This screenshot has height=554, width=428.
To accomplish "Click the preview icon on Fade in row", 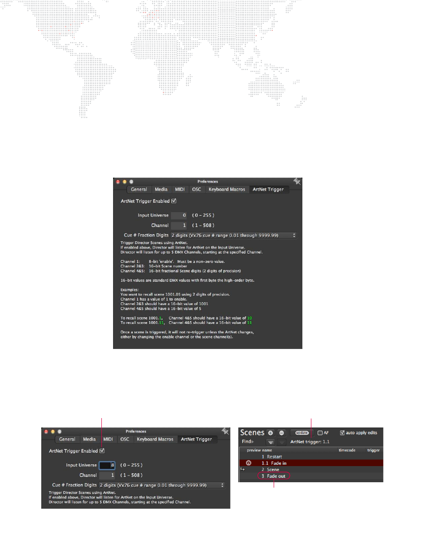I will pyautogui.click(x=249, y=463).
